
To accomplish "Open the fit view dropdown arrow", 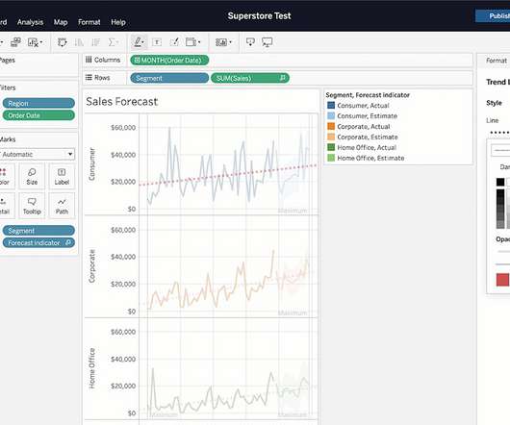I will click(x=199, y=42).
